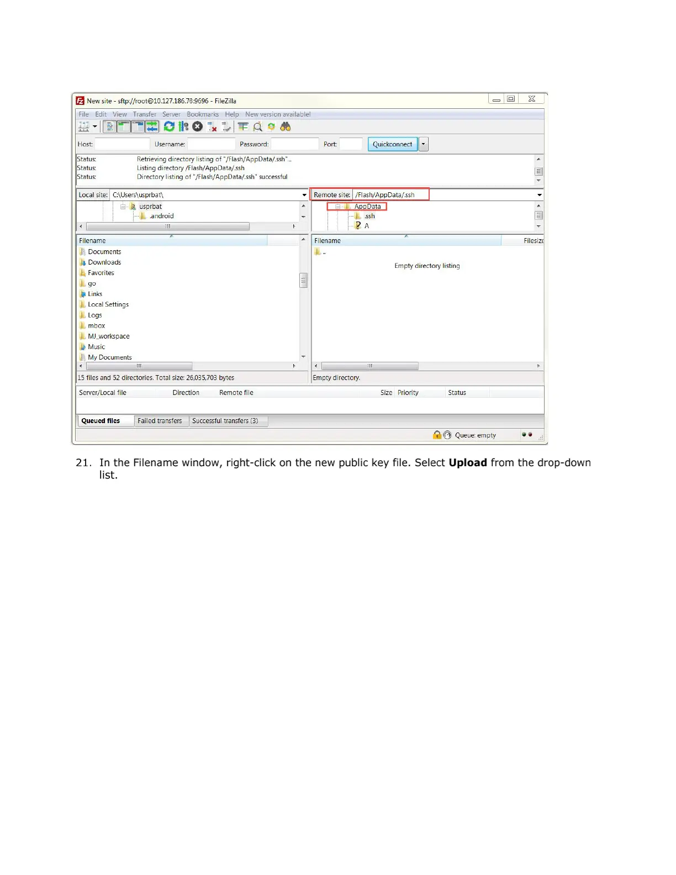This screenshot has height=875, width=676.
Task: Switch to the Queued files tab
Action: (x=106, y=421)
